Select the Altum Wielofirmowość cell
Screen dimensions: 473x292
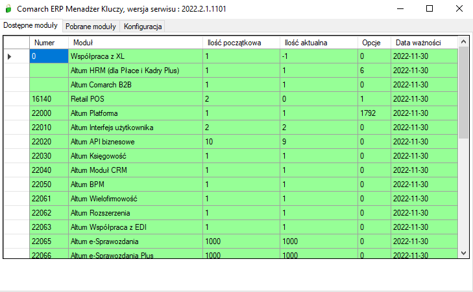coord(136,199)
